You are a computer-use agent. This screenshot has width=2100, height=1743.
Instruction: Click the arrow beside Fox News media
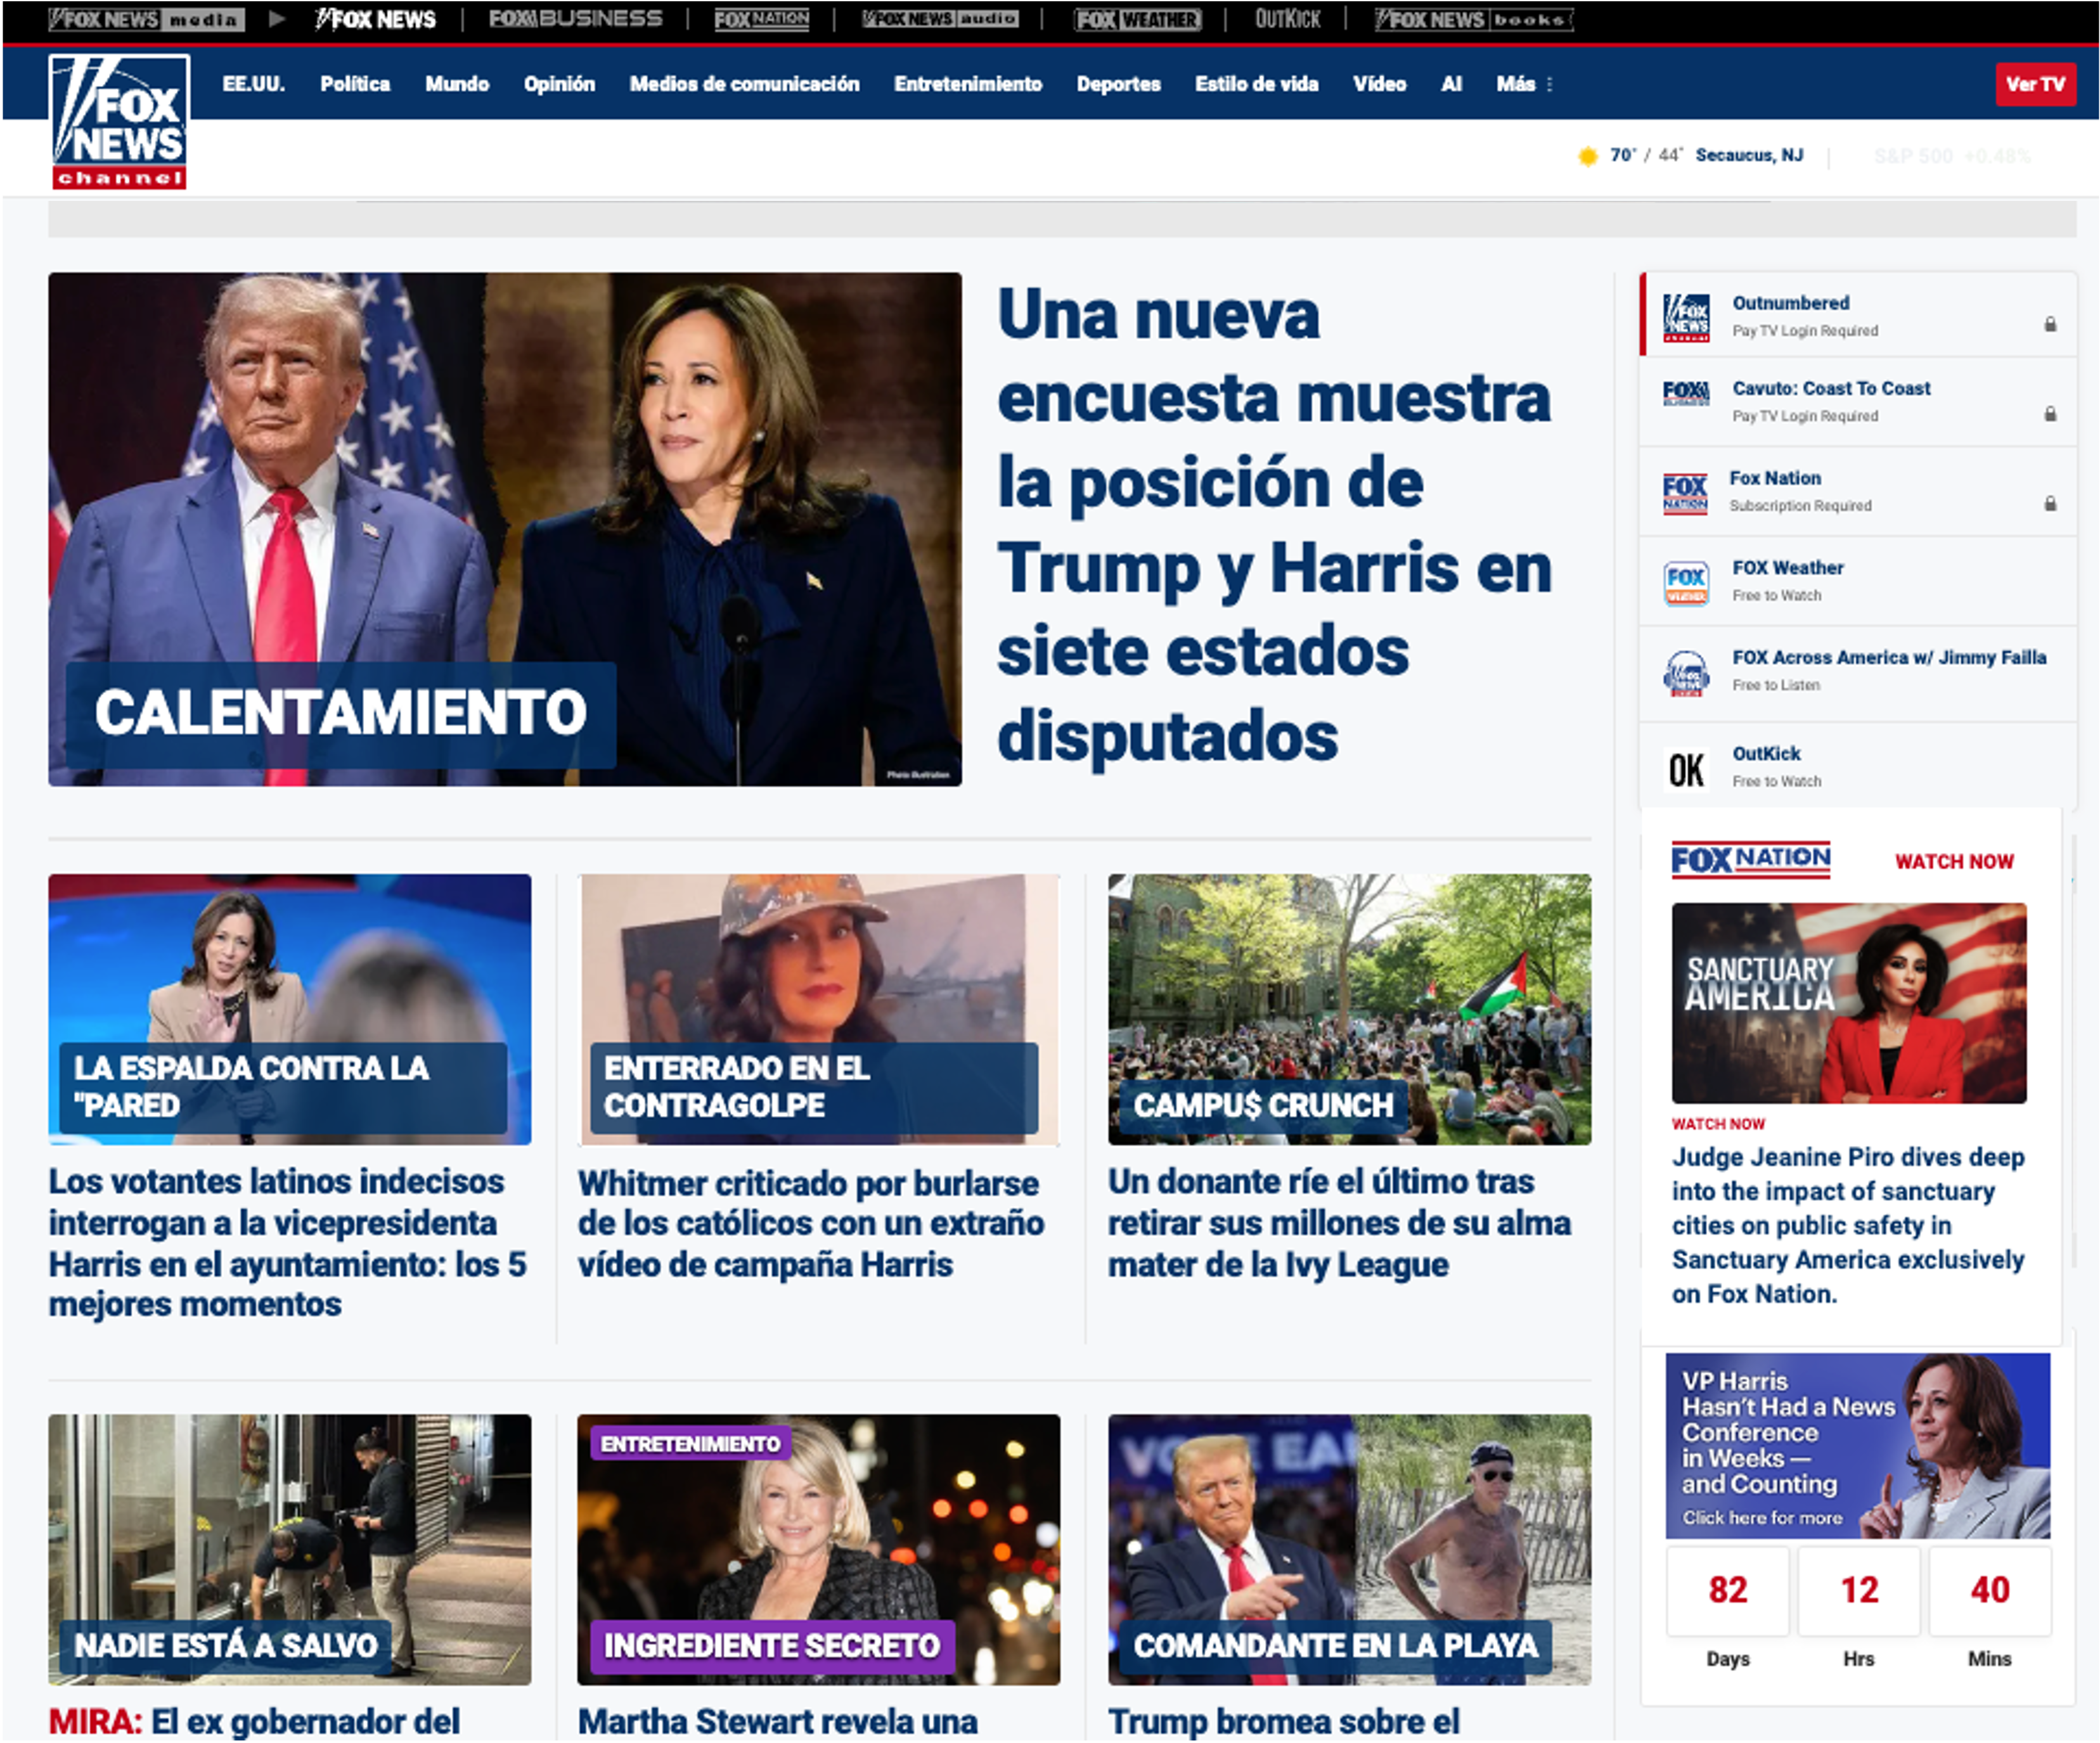click(277, 19)
